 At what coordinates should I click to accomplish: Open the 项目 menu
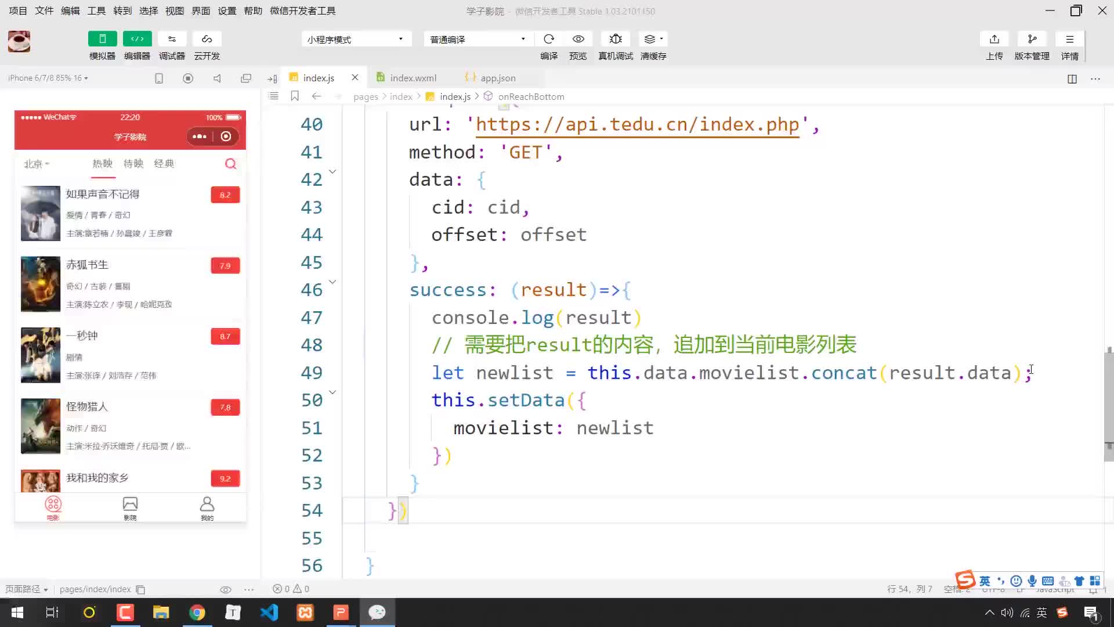[18, 10]
